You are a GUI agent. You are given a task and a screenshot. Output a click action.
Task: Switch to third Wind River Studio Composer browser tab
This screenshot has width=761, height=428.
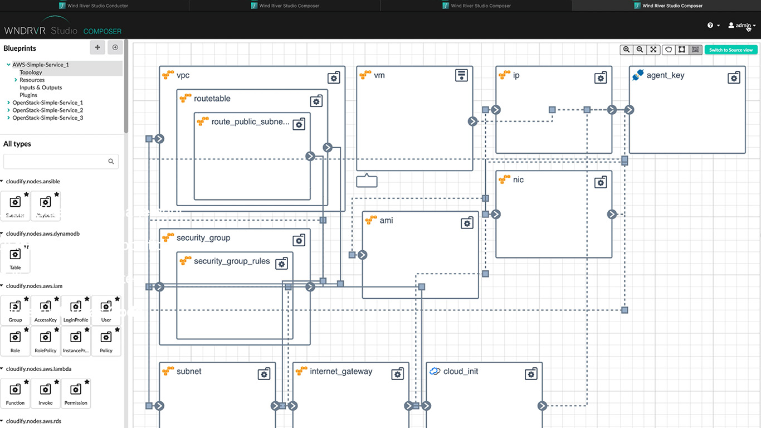click(x=476, y=6)
